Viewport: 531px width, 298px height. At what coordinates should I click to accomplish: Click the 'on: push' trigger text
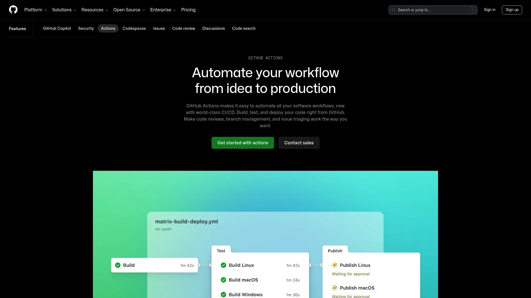point(163,229)
